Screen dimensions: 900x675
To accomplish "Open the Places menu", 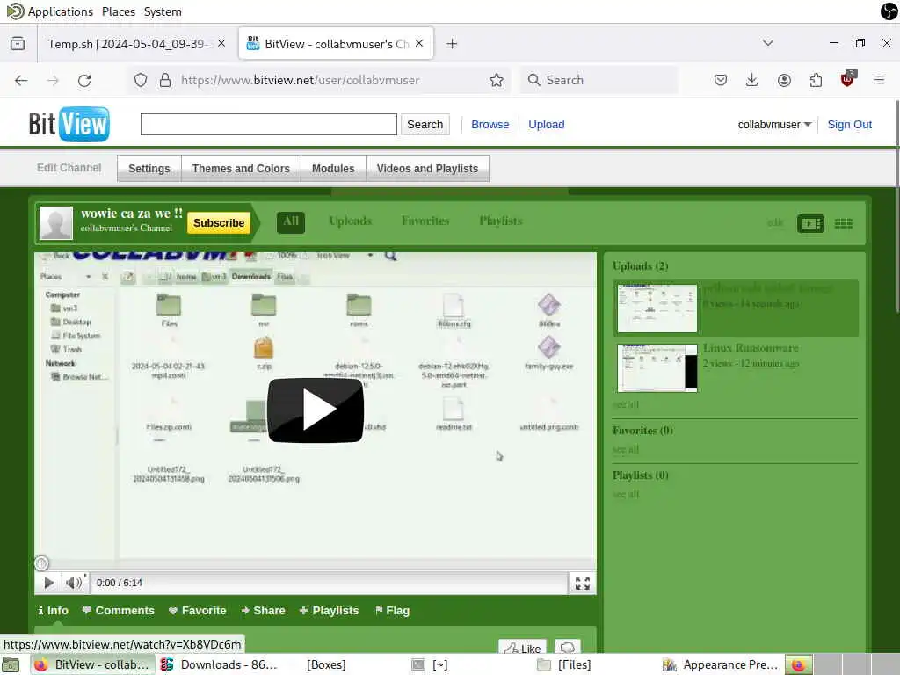I will click(119, 11).
